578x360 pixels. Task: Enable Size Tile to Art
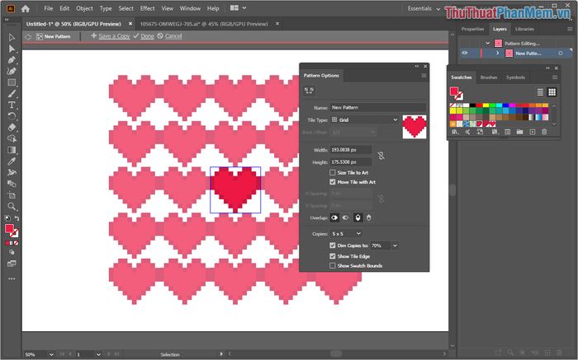333,172
